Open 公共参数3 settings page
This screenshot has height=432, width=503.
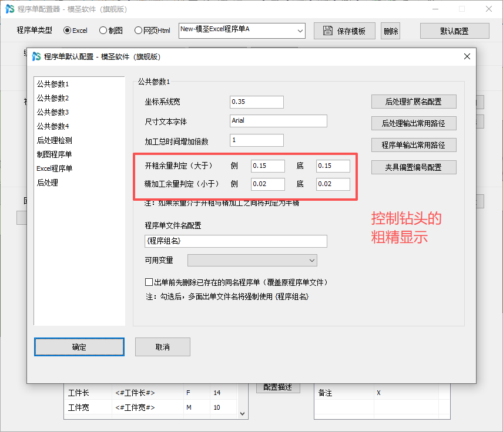[x=53, y=112]
